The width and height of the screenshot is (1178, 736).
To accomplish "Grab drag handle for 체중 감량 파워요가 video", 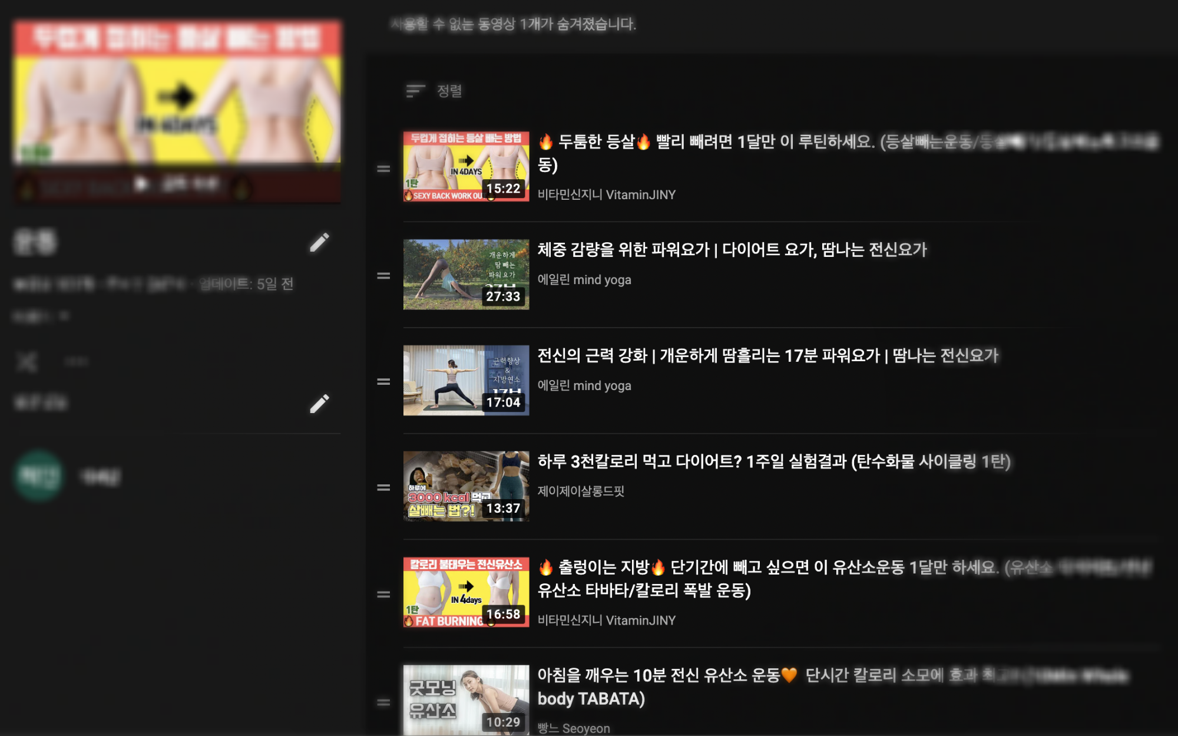I will (x=383, y=276).
